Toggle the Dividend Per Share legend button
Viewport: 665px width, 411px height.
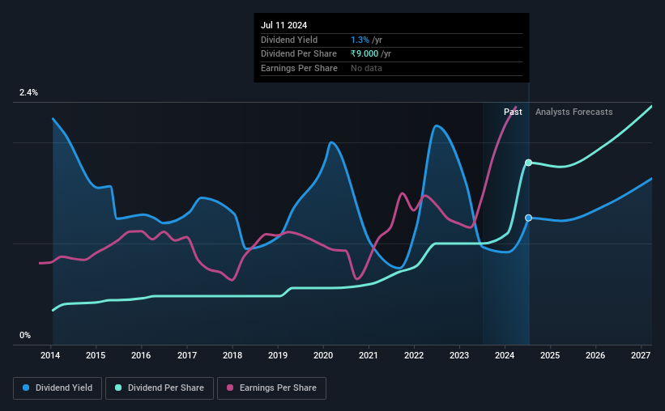pos(160,388)
